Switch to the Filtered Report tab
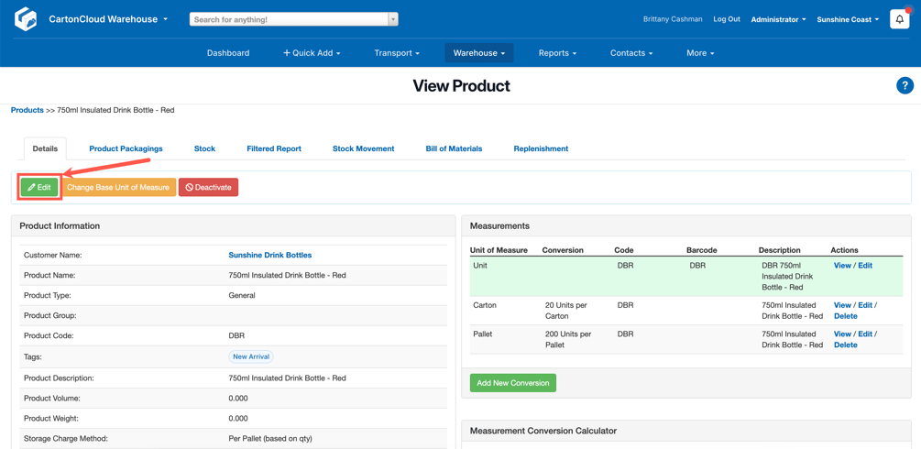 click(274, 148)
